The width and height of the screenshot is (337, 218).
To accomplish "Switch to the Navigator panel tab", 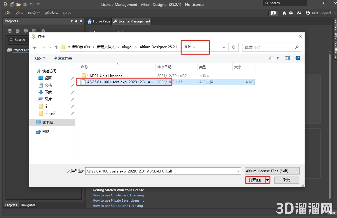I will click(x=28, y=205).
